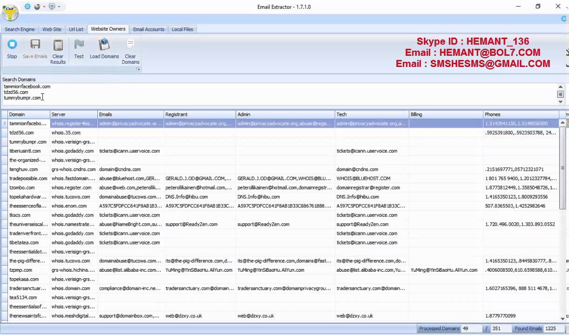Viewport: 569px width, 335px height.
Task: Click the results grid vertical scrollbar thumb
Action: 562,168
